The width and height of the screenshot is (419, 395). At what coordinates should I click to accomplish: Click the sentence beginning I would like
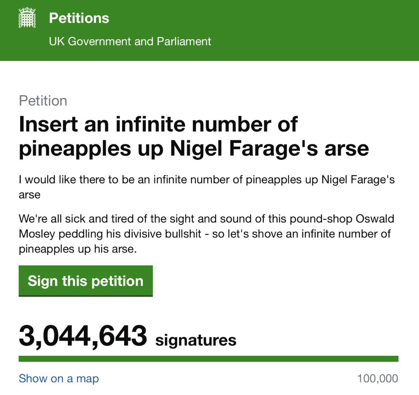206,180
